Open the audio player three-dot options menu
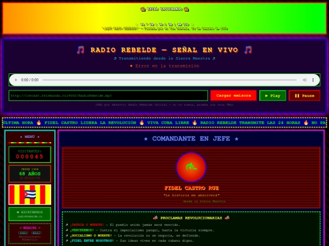 [x=313, y=80]
